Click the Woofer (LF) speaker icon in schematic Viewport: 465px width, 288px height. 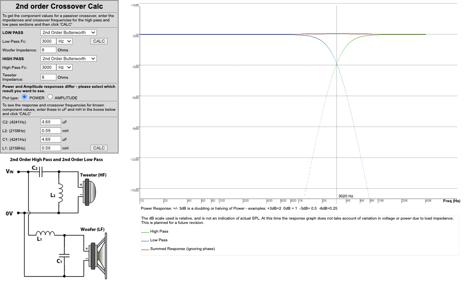[x=97, y=256]
